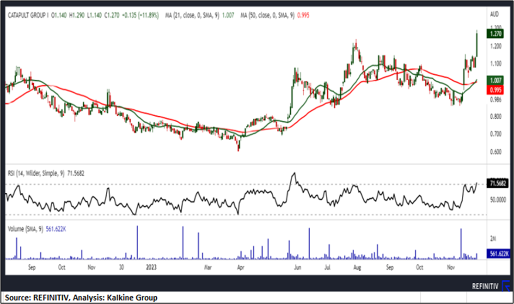Click the 2023 label on the time axis
Screen dimensions: 514x304
click(x=151, y=268)
